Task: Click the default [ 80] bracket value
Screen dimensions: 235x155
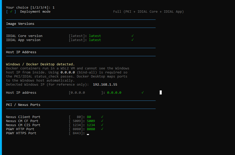Action: (76, 117)
